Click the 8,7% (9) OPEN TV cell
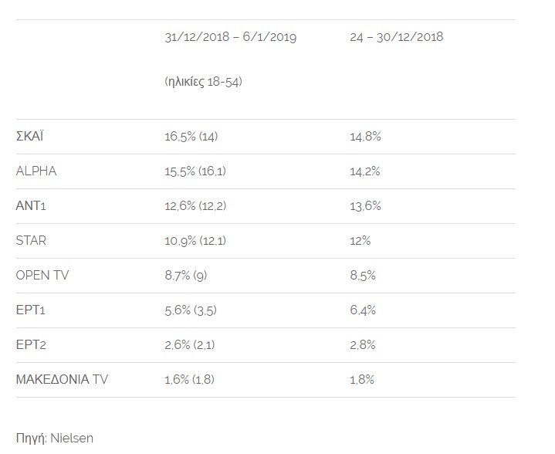 coord(186,276)
